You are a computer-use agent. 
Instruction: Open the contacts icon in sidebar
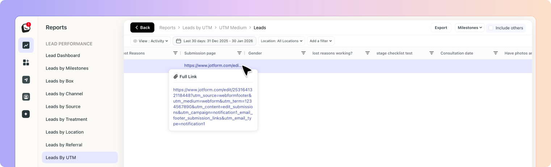click(26, 97)
